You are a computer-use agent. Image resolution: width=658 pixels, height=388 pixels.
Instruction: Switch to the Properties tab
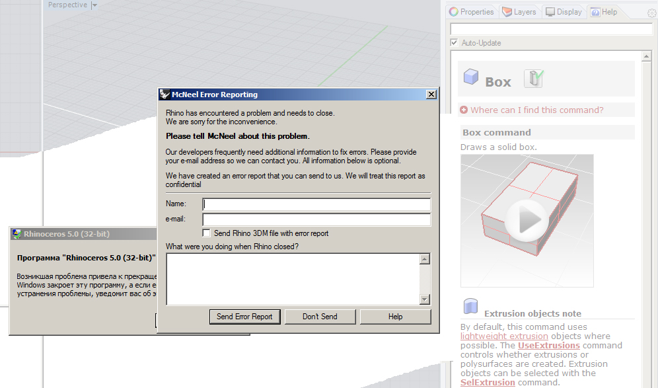tap(471, 12)
